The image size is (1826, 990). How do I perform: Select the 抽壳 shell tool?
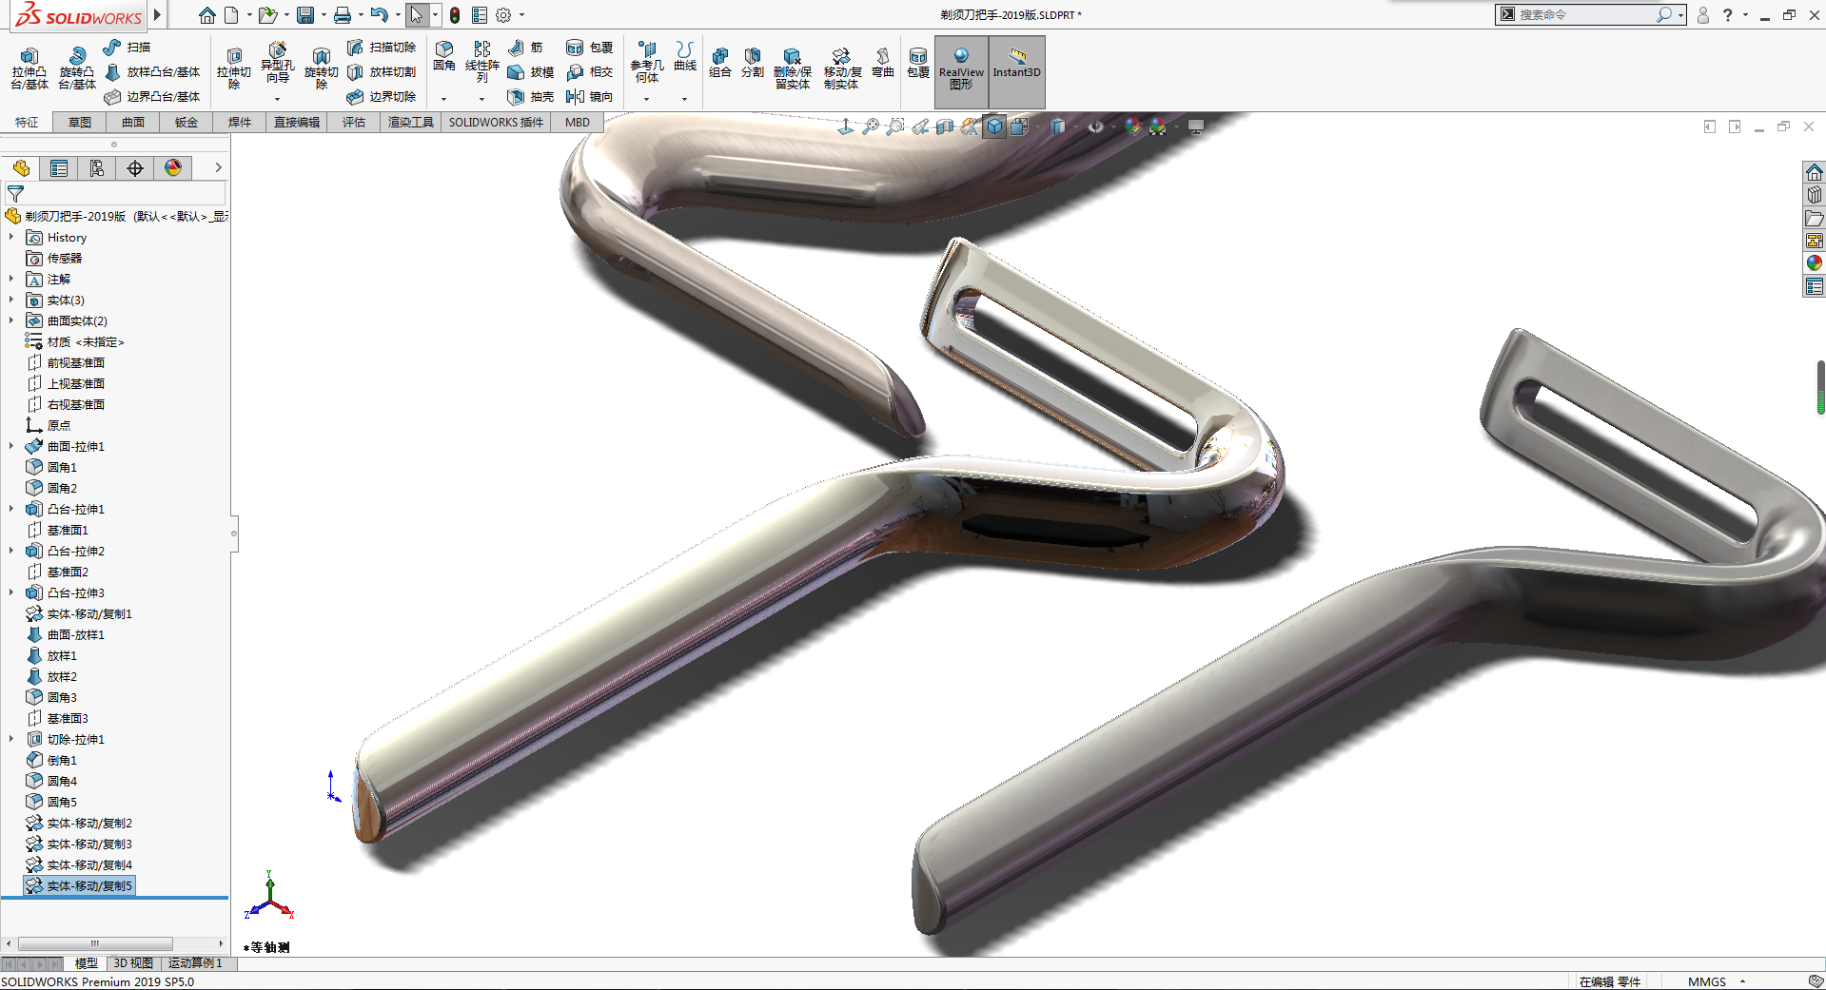531,96
